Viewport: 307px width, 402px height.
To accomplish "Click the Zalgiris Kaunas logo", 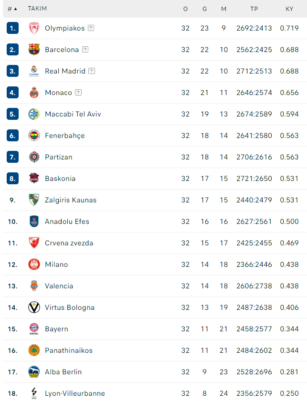I will click(34, 200).
